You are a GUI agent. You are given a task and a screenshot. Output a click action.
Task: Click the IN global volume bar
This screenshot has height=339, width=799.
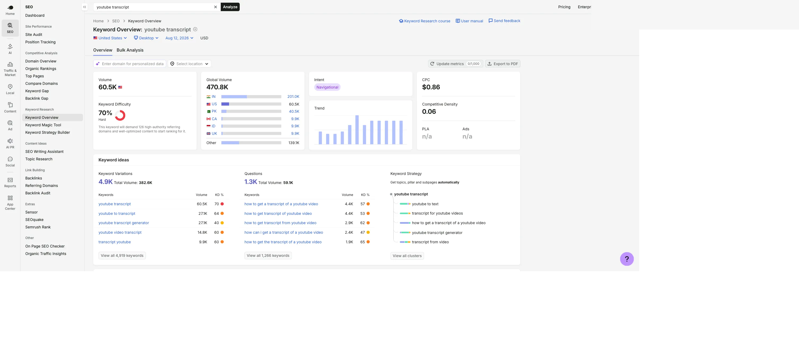(x=251, y=97)
